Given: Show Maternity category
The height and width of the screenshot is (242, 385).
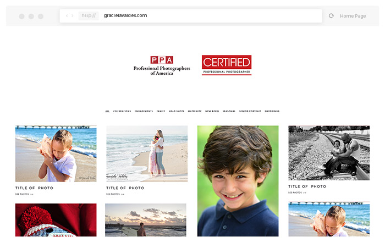Looking at the screenshot, I should (195, 111).
